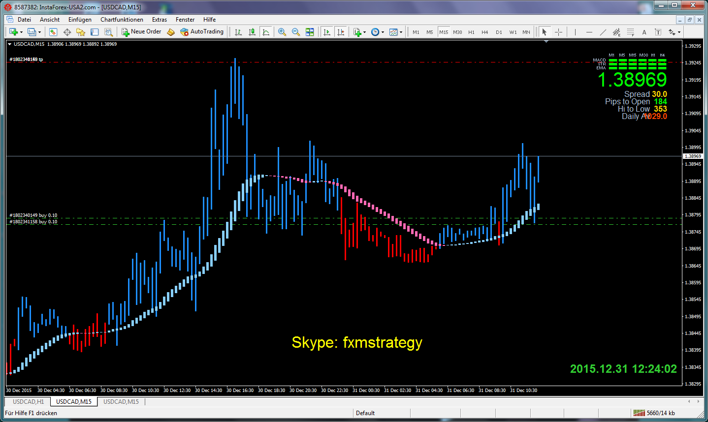This screenshot has height=422, width=708.
Task: Select the arrows objects tool icon
Action: [672, 32]
